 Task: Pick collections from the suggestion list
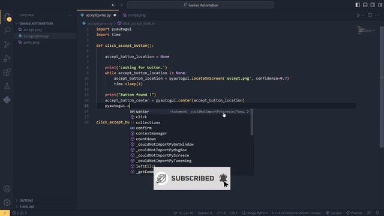click(190, 122)
